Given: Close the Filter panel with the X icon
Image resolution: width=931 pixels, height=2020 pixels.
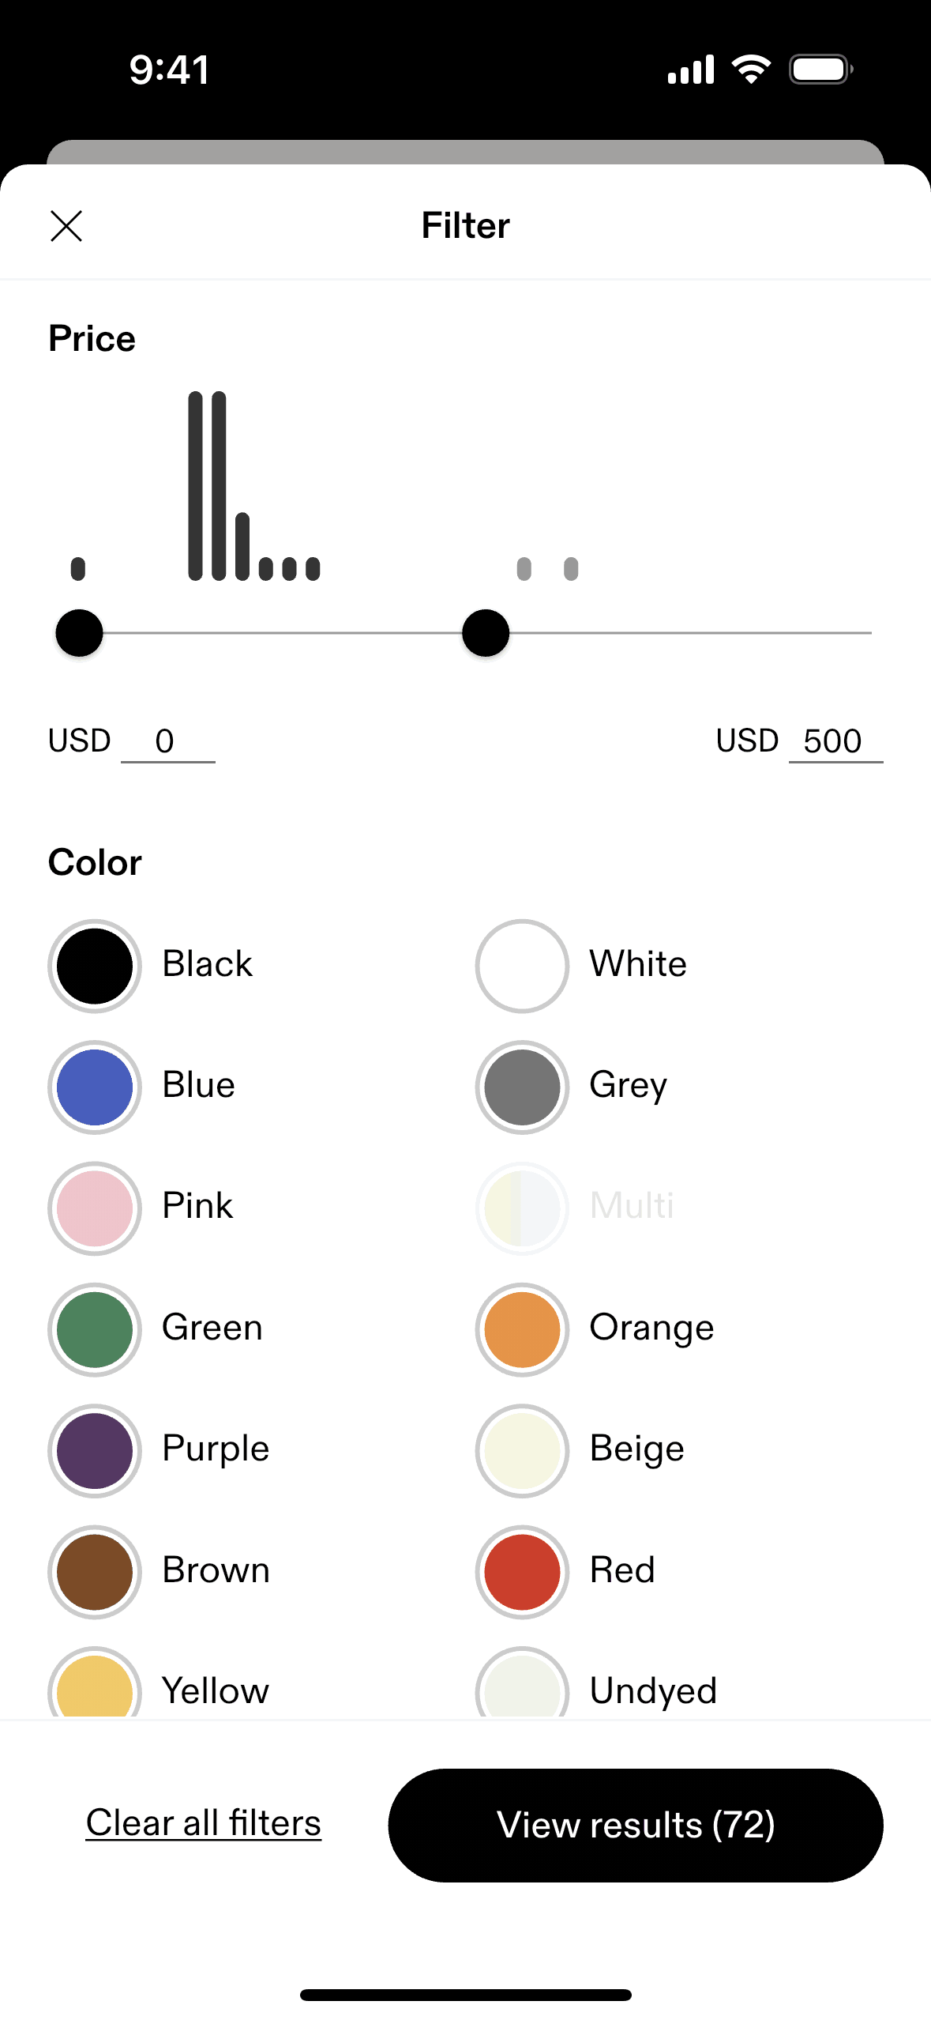Looking at the screenshot, I should (66, 226).
